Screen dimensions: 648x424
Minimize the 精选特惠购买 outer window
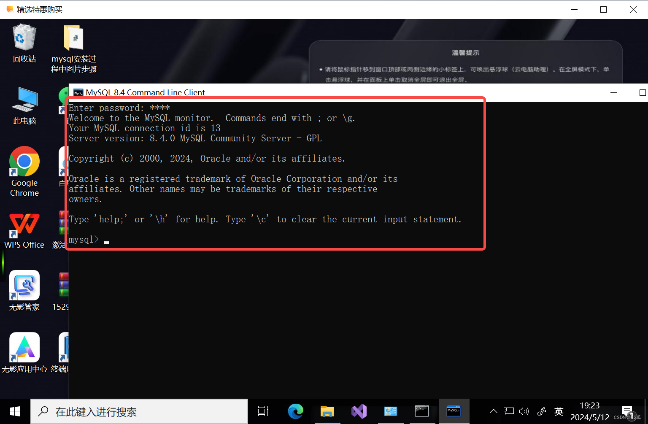(574, 9)
